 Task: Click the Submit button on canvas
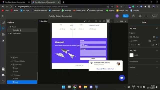pos(93,58)
